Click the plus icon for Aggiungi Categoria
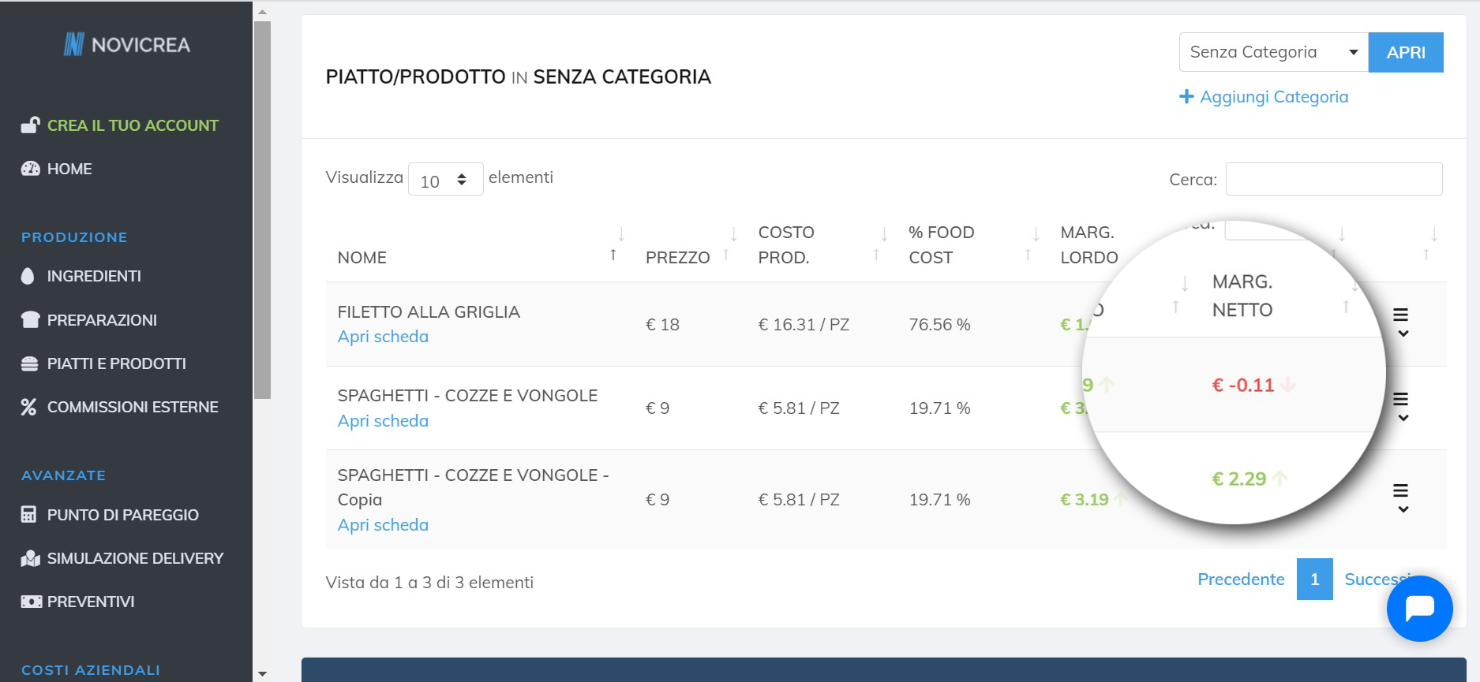 click(1186, 96)
